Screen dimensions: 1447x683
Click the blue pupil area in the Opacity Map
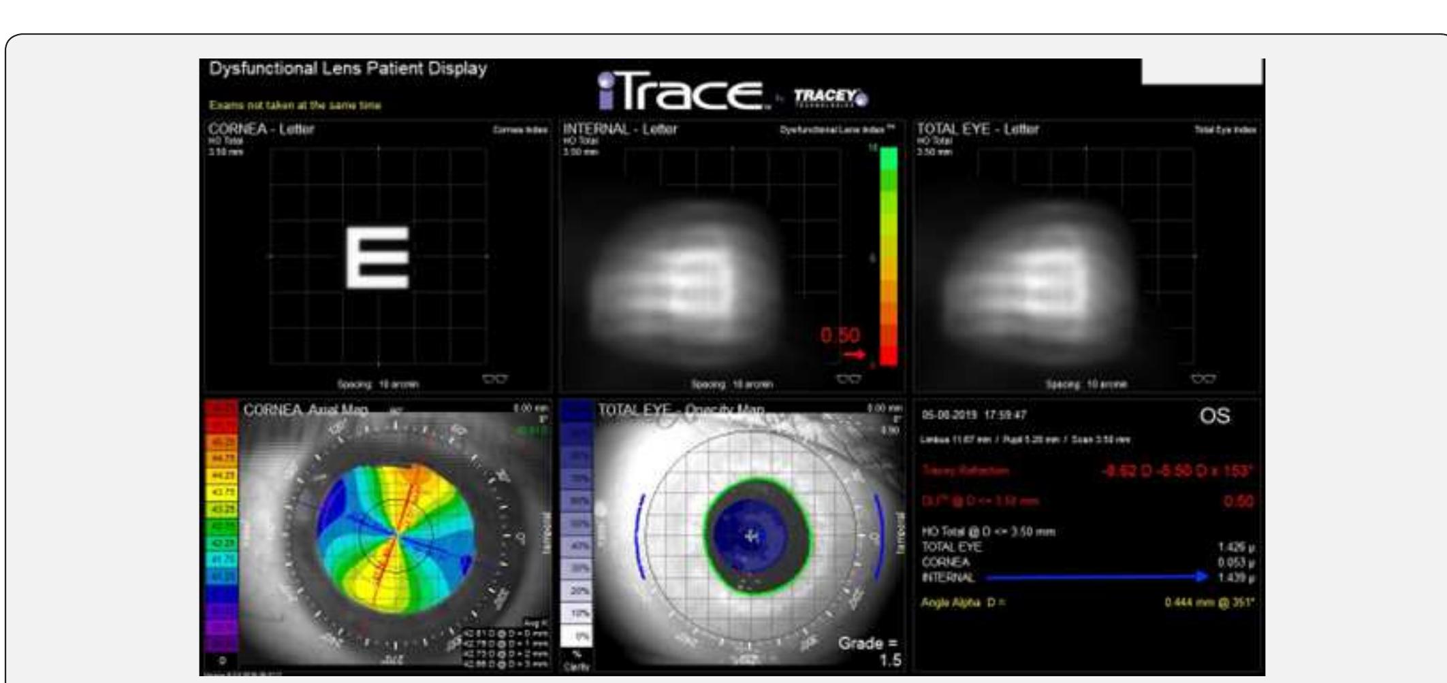pos(750,535)
